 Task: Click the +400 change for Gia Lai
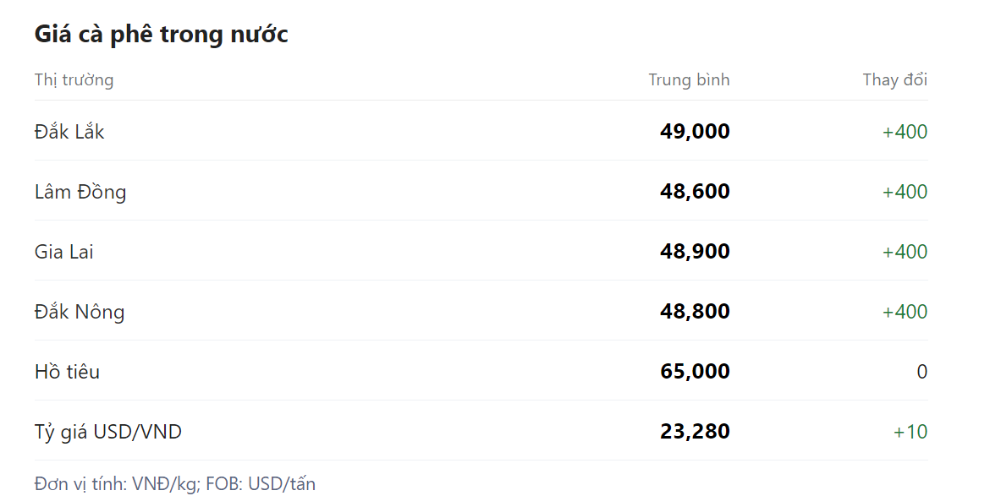tap(905, 252)
